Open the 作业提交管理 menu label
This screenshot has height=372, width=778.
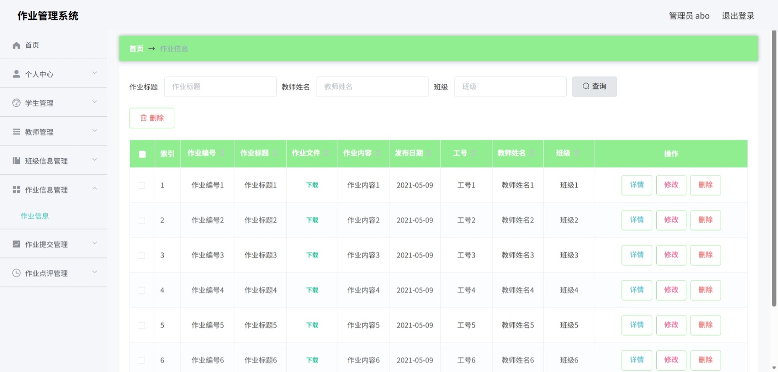tap(46, 244)
